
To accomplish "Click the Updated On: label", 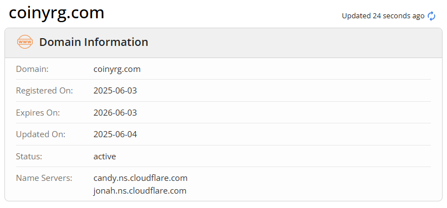I will [41, 134].
